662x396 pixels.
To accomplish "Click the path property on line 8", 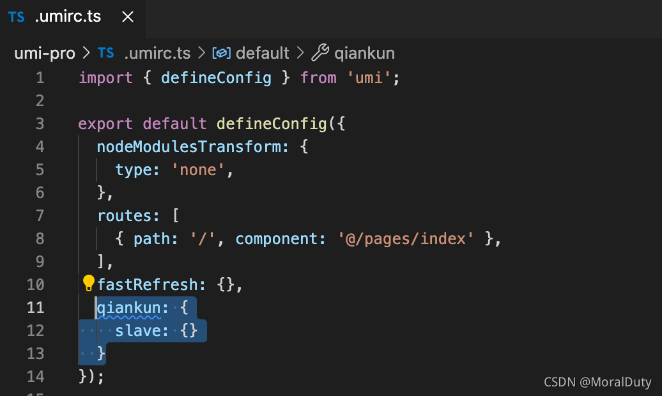I will (x=151, y=239).
